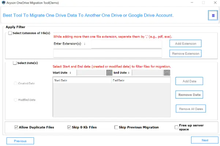Click the Start Date input field
The image size is (220, 146).
(92, 73)
